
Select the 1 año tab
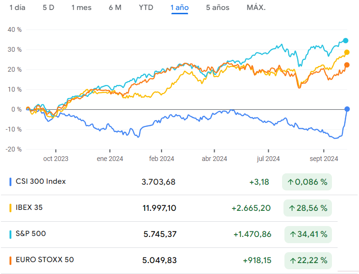pyautogui.click(x=179, y=8)
